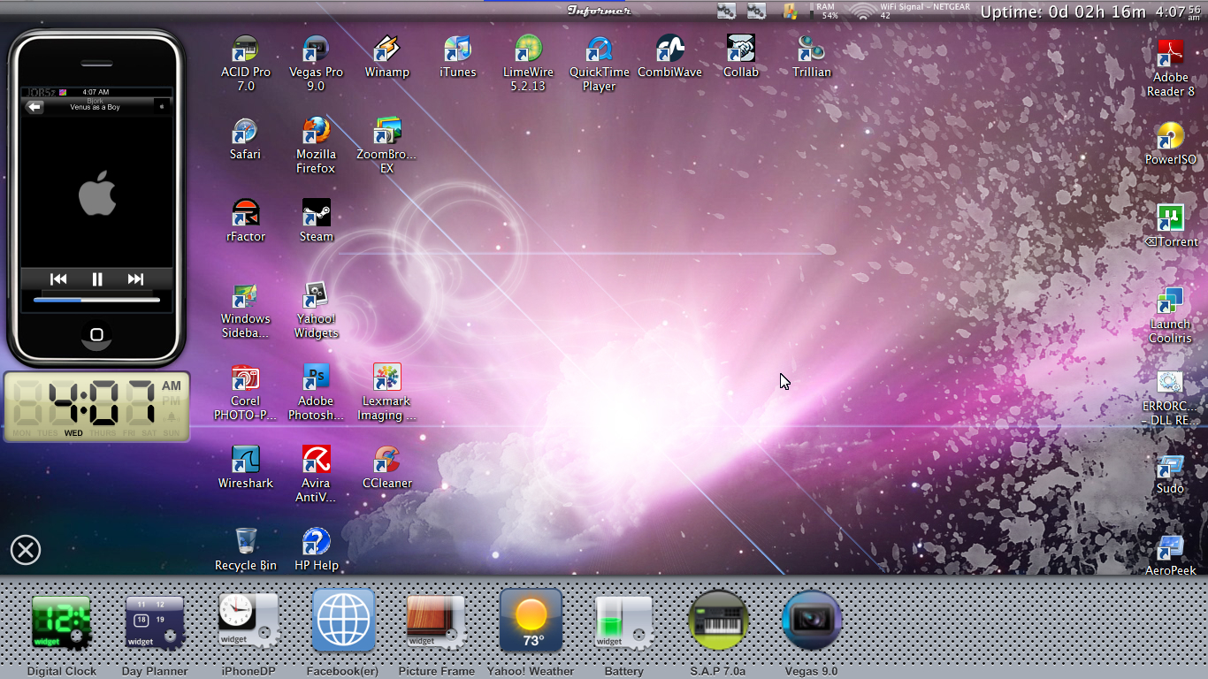
Task: Select Windows Sidebar shortcut icon
Action: coord(245,309)
